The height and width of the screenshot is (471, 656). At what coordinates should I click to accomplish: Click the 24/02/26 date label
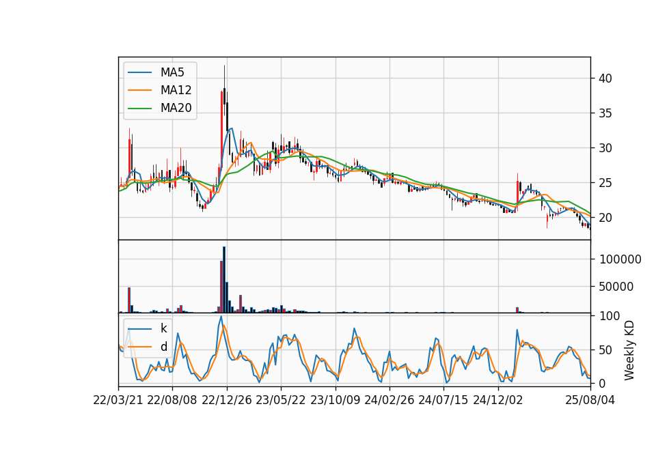(389, 400)
